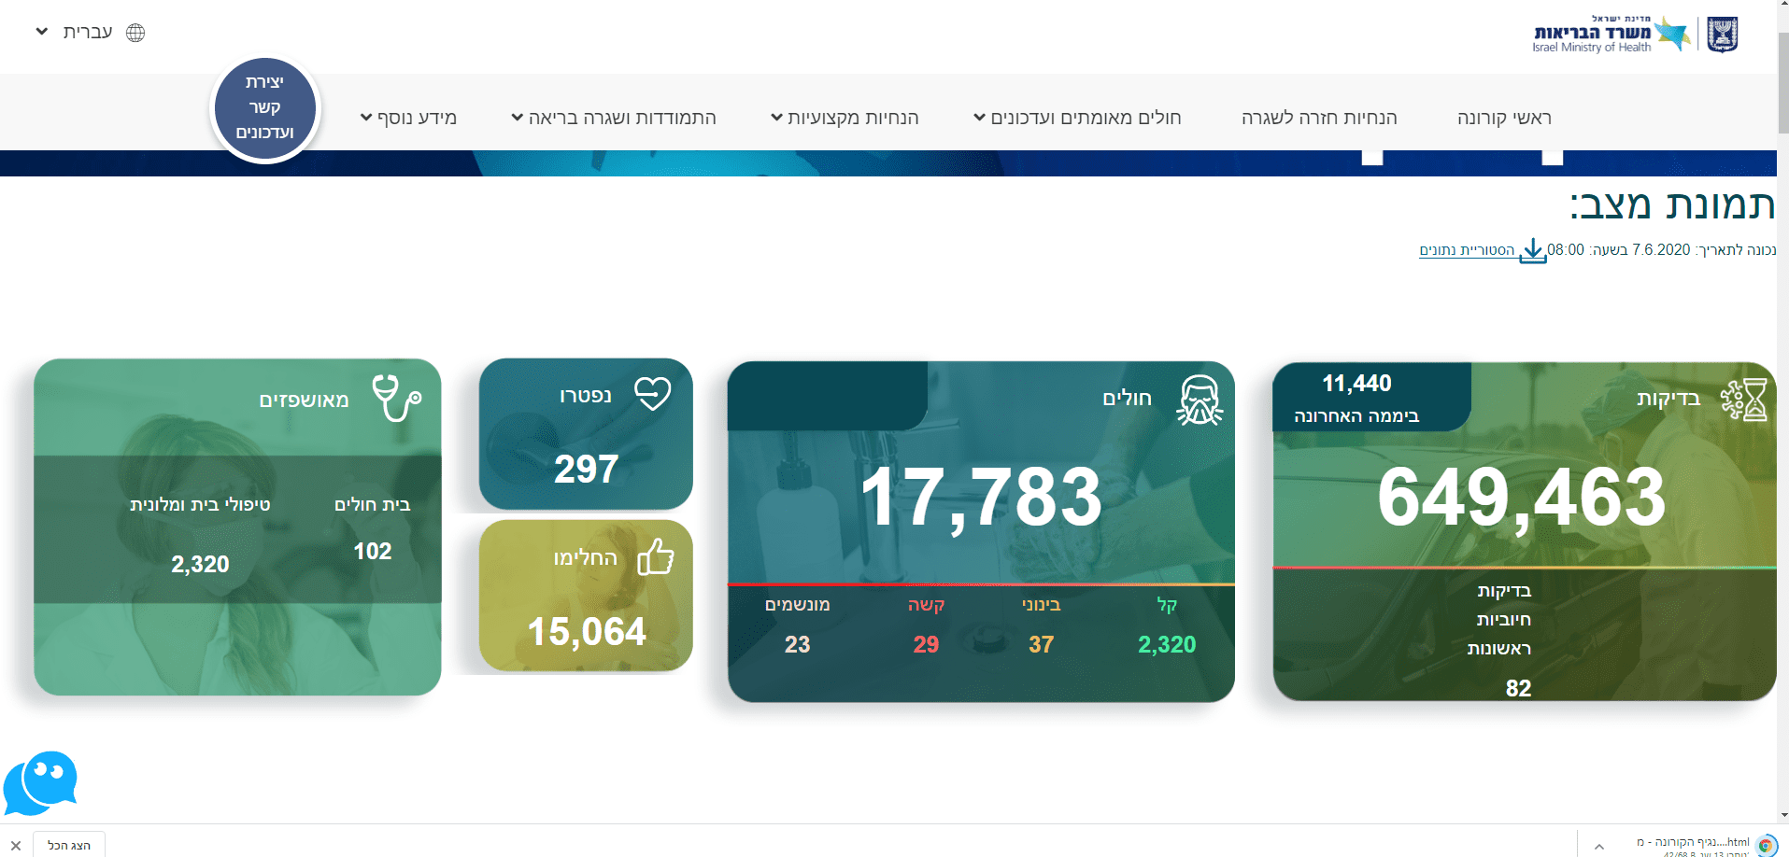Click the masked face icon on חולים card
The width and height of the screenshot is (1789, 857).
(x=1200, y=400)
